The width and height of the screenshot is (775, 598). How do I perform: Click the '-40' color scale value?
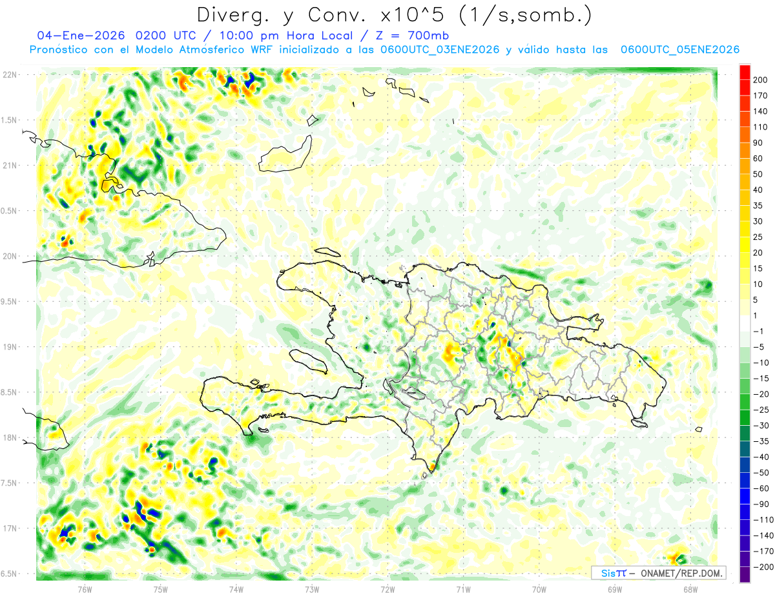761,457
